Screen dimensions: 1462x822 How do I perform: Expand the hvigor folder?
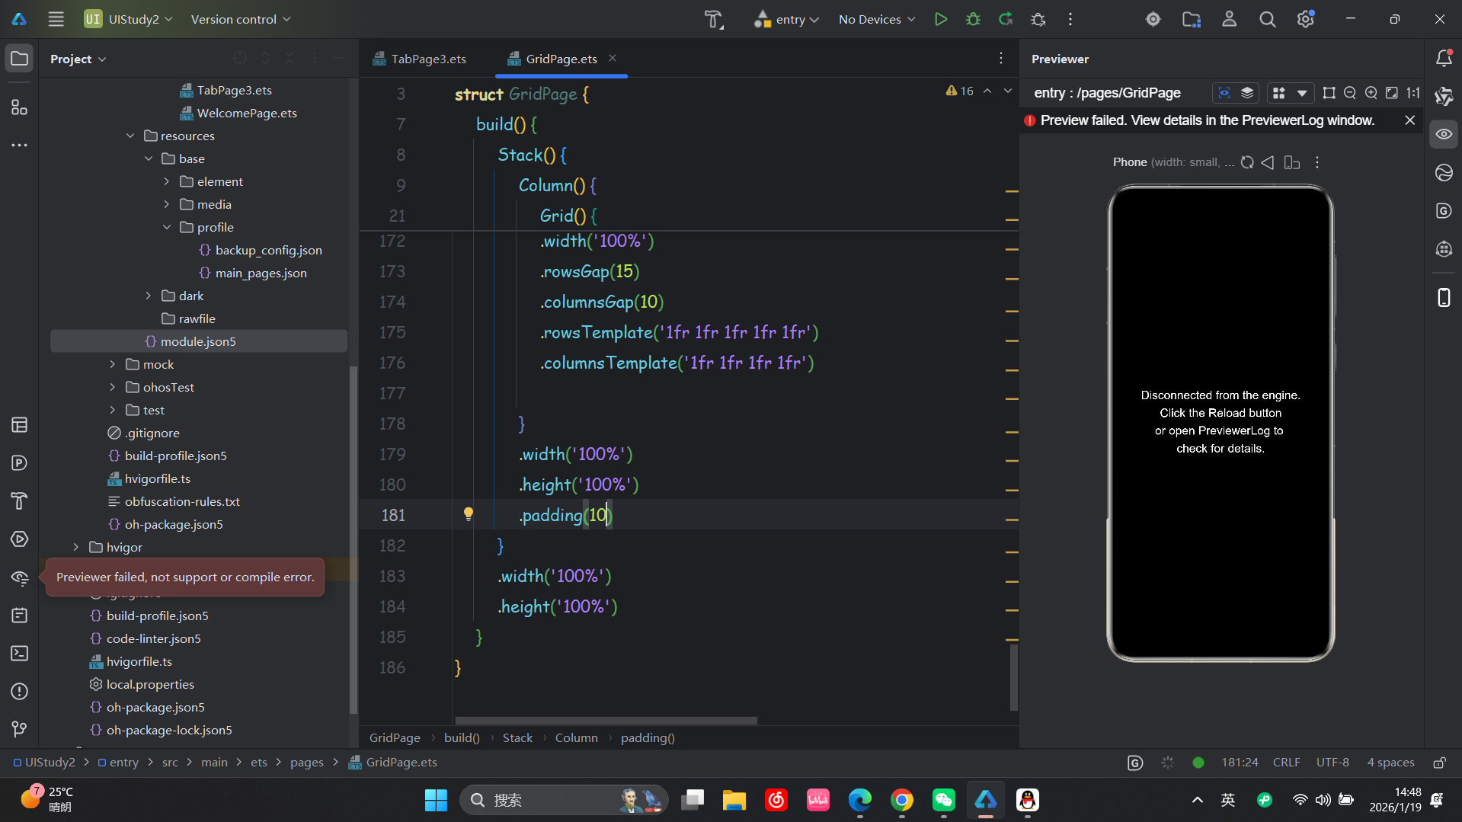[x=76, y=547]
